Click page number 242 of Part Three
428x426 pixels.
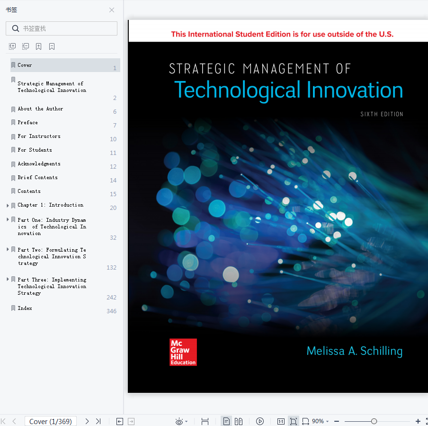[x=111, y=298]
